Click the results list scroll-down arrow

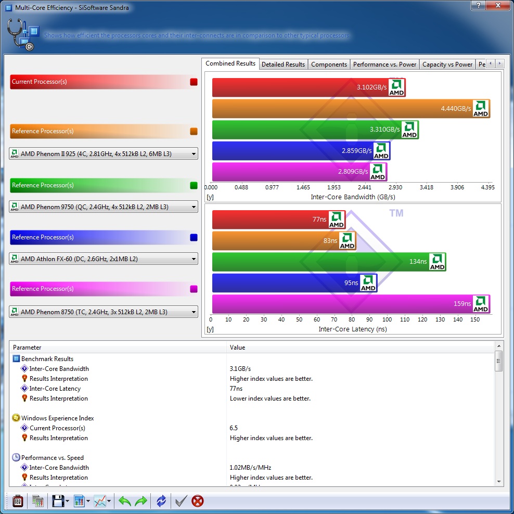tap(498, 482)
